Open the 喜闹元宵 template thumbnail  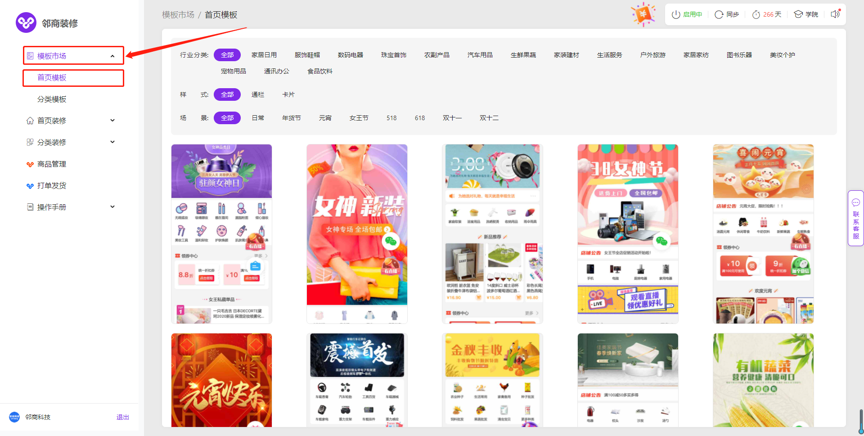(763, 234)
